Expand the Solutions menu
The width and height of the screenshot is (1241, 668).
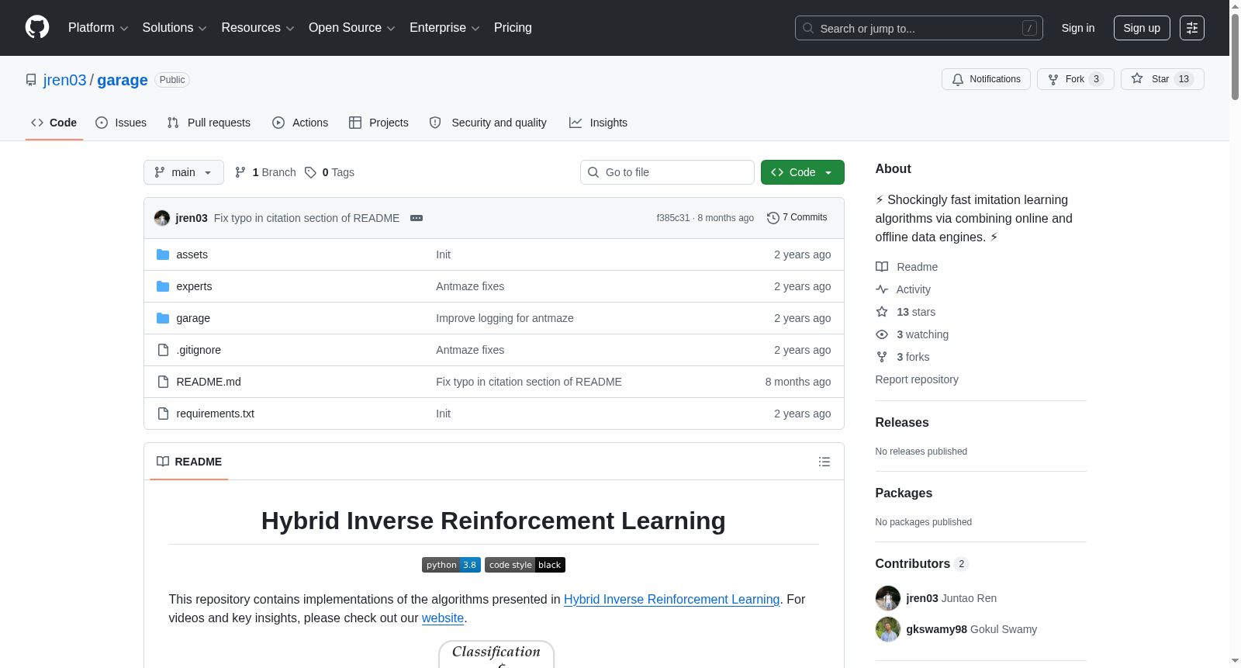(x=175, y=28)
